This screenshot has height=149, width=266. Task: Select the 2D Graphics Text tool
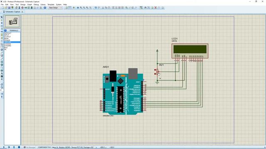pos(2,74)
